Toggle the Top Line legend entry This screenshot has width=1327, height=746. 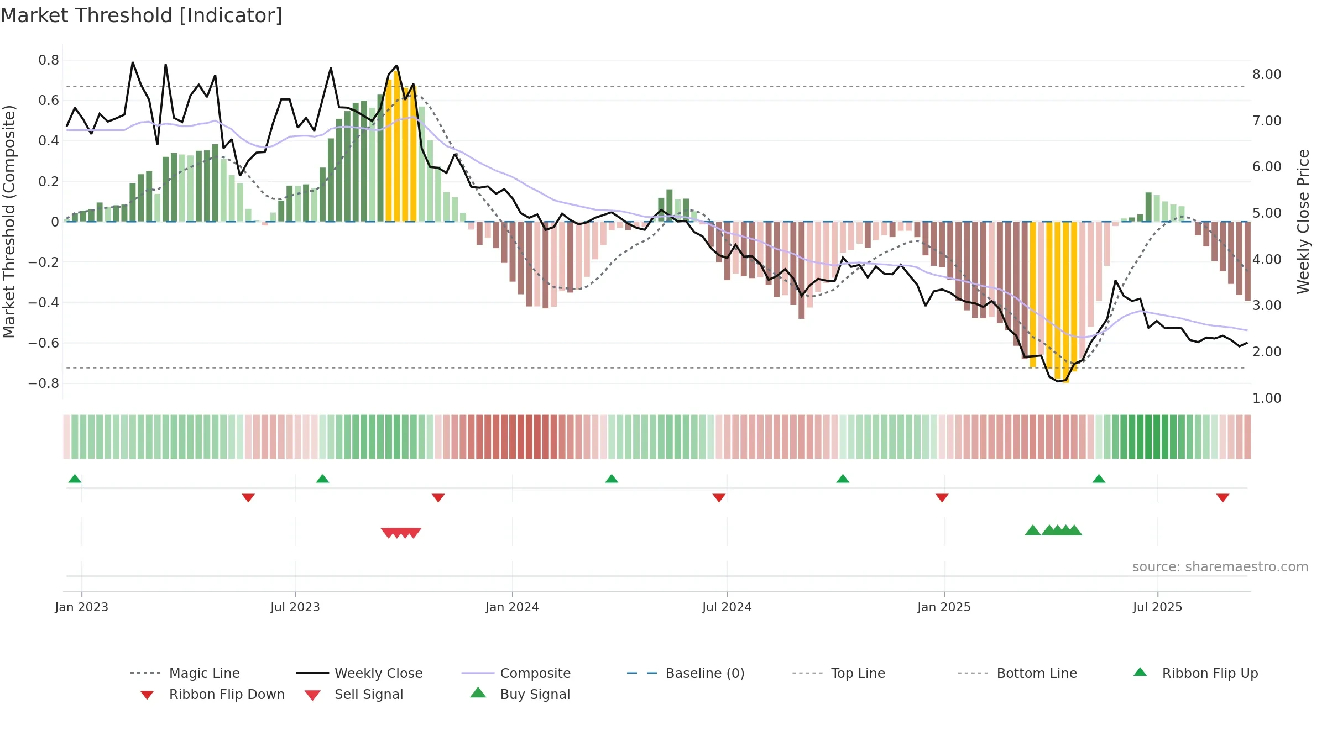tap(839, 673)
